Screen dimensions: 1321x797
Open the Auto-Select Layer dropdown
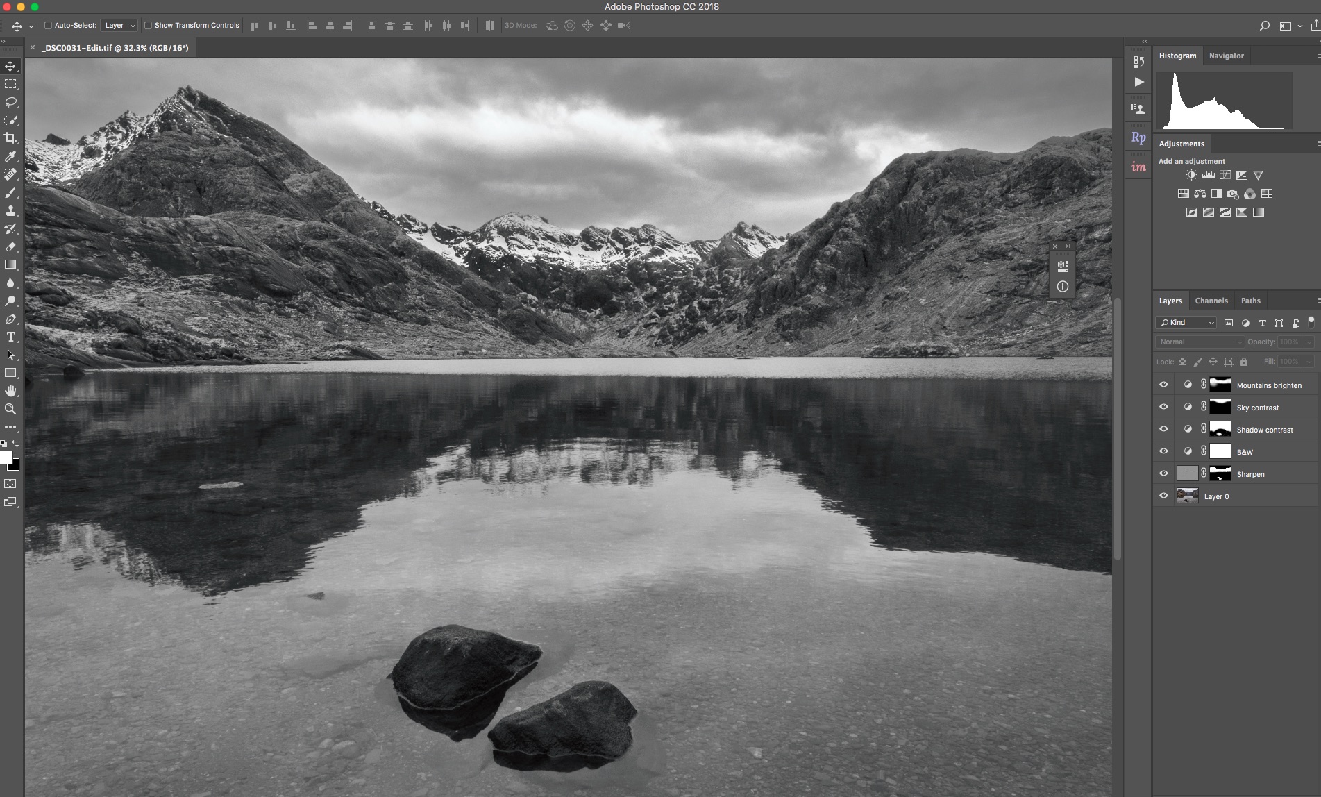(119, 26)
